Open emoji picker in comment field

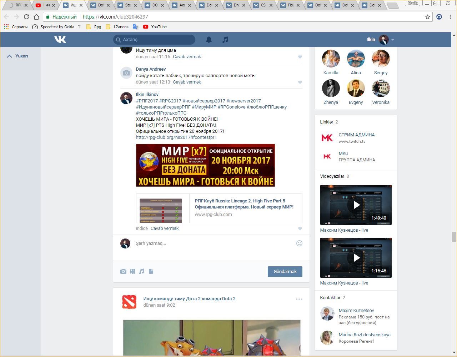tap(299, 243)
